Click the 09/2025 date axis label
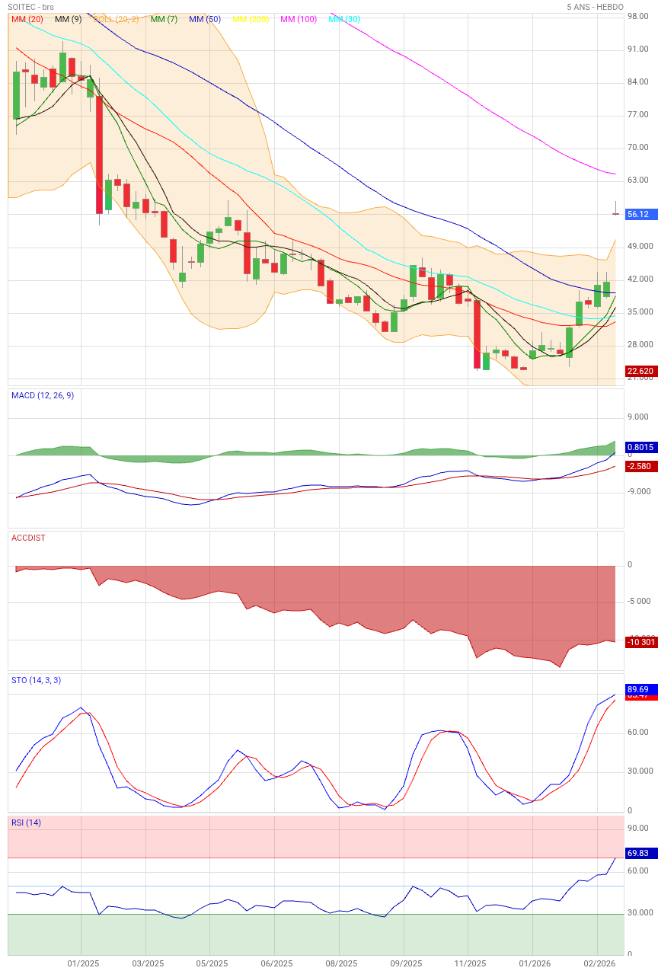The height and width of the screenshot is (971, 658). (x=406, y=963)
